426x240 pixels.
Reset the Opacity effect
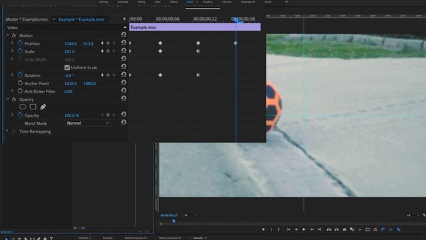123,98
